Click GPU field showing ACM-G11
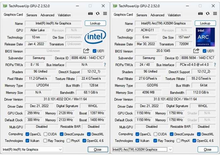 pos(147,30)
